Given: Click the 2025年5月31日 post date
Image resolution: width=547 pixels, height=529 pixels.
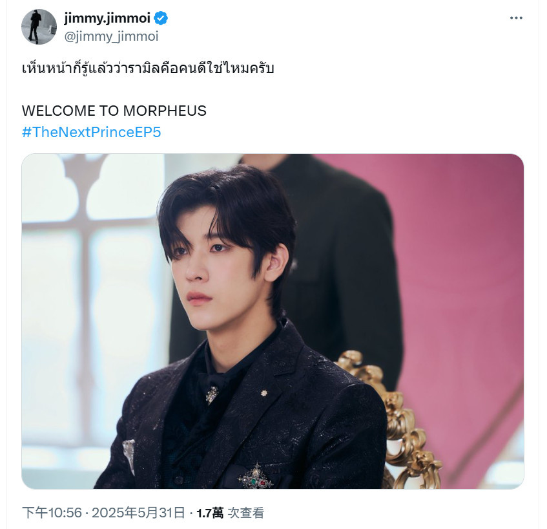Looking at the screenshot, I should [x=138, y=513].
